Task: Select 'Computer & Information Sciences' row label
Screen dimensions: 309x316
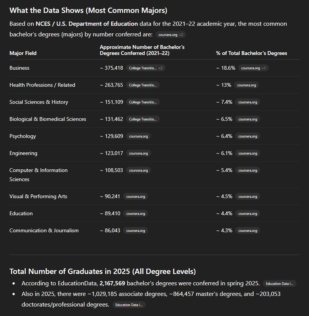Action: pos(39,175)
